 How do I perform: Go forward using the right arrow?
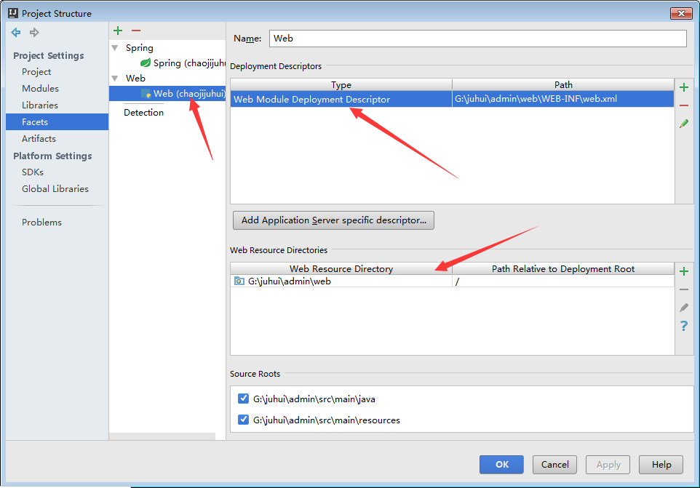[34, 32]
